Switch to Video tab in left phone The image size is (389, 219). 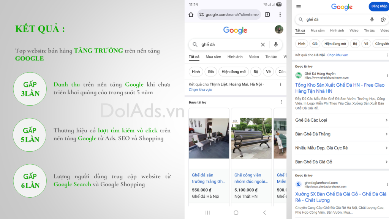[x=254, y=57]
